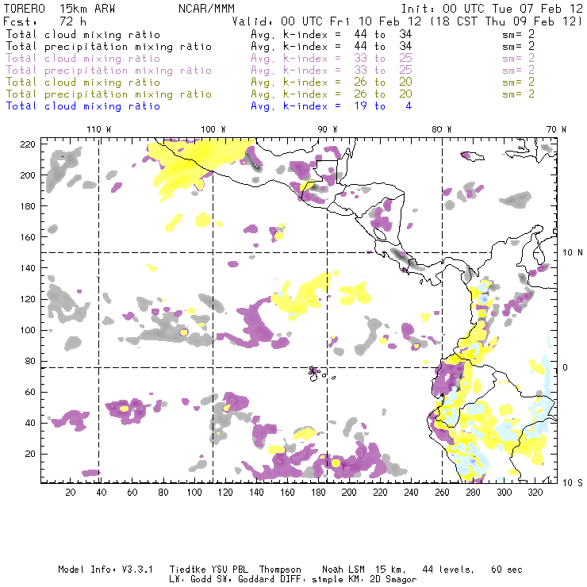Select the '90 W' longitude label
Screen dimensions: 587x587
[328, 129]
